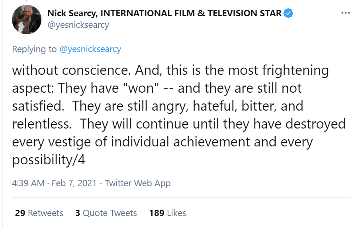Screen dimensions: 360x228
Task: Click the bold number 189 in stats
Action: [157, 213]
